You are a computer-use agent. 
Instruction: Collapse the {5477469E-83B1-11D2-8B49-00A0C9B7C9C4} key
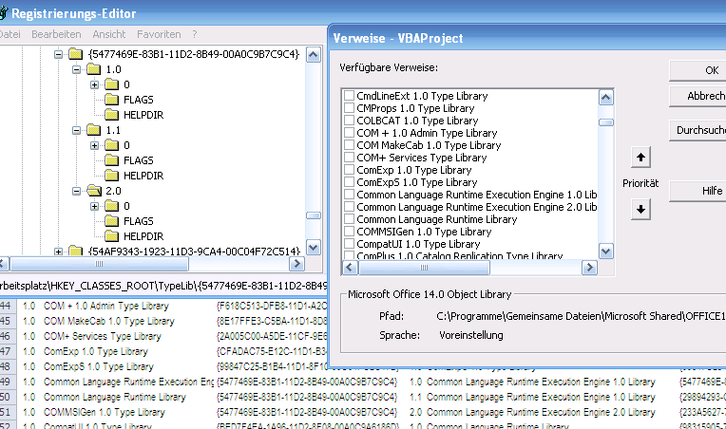[58, 54]
